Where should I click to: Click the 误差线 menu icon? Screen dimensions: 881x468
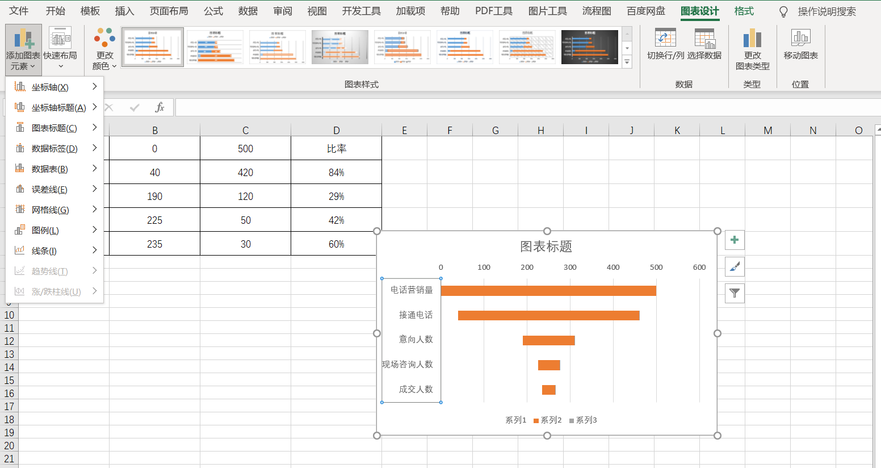pos(20,189)
